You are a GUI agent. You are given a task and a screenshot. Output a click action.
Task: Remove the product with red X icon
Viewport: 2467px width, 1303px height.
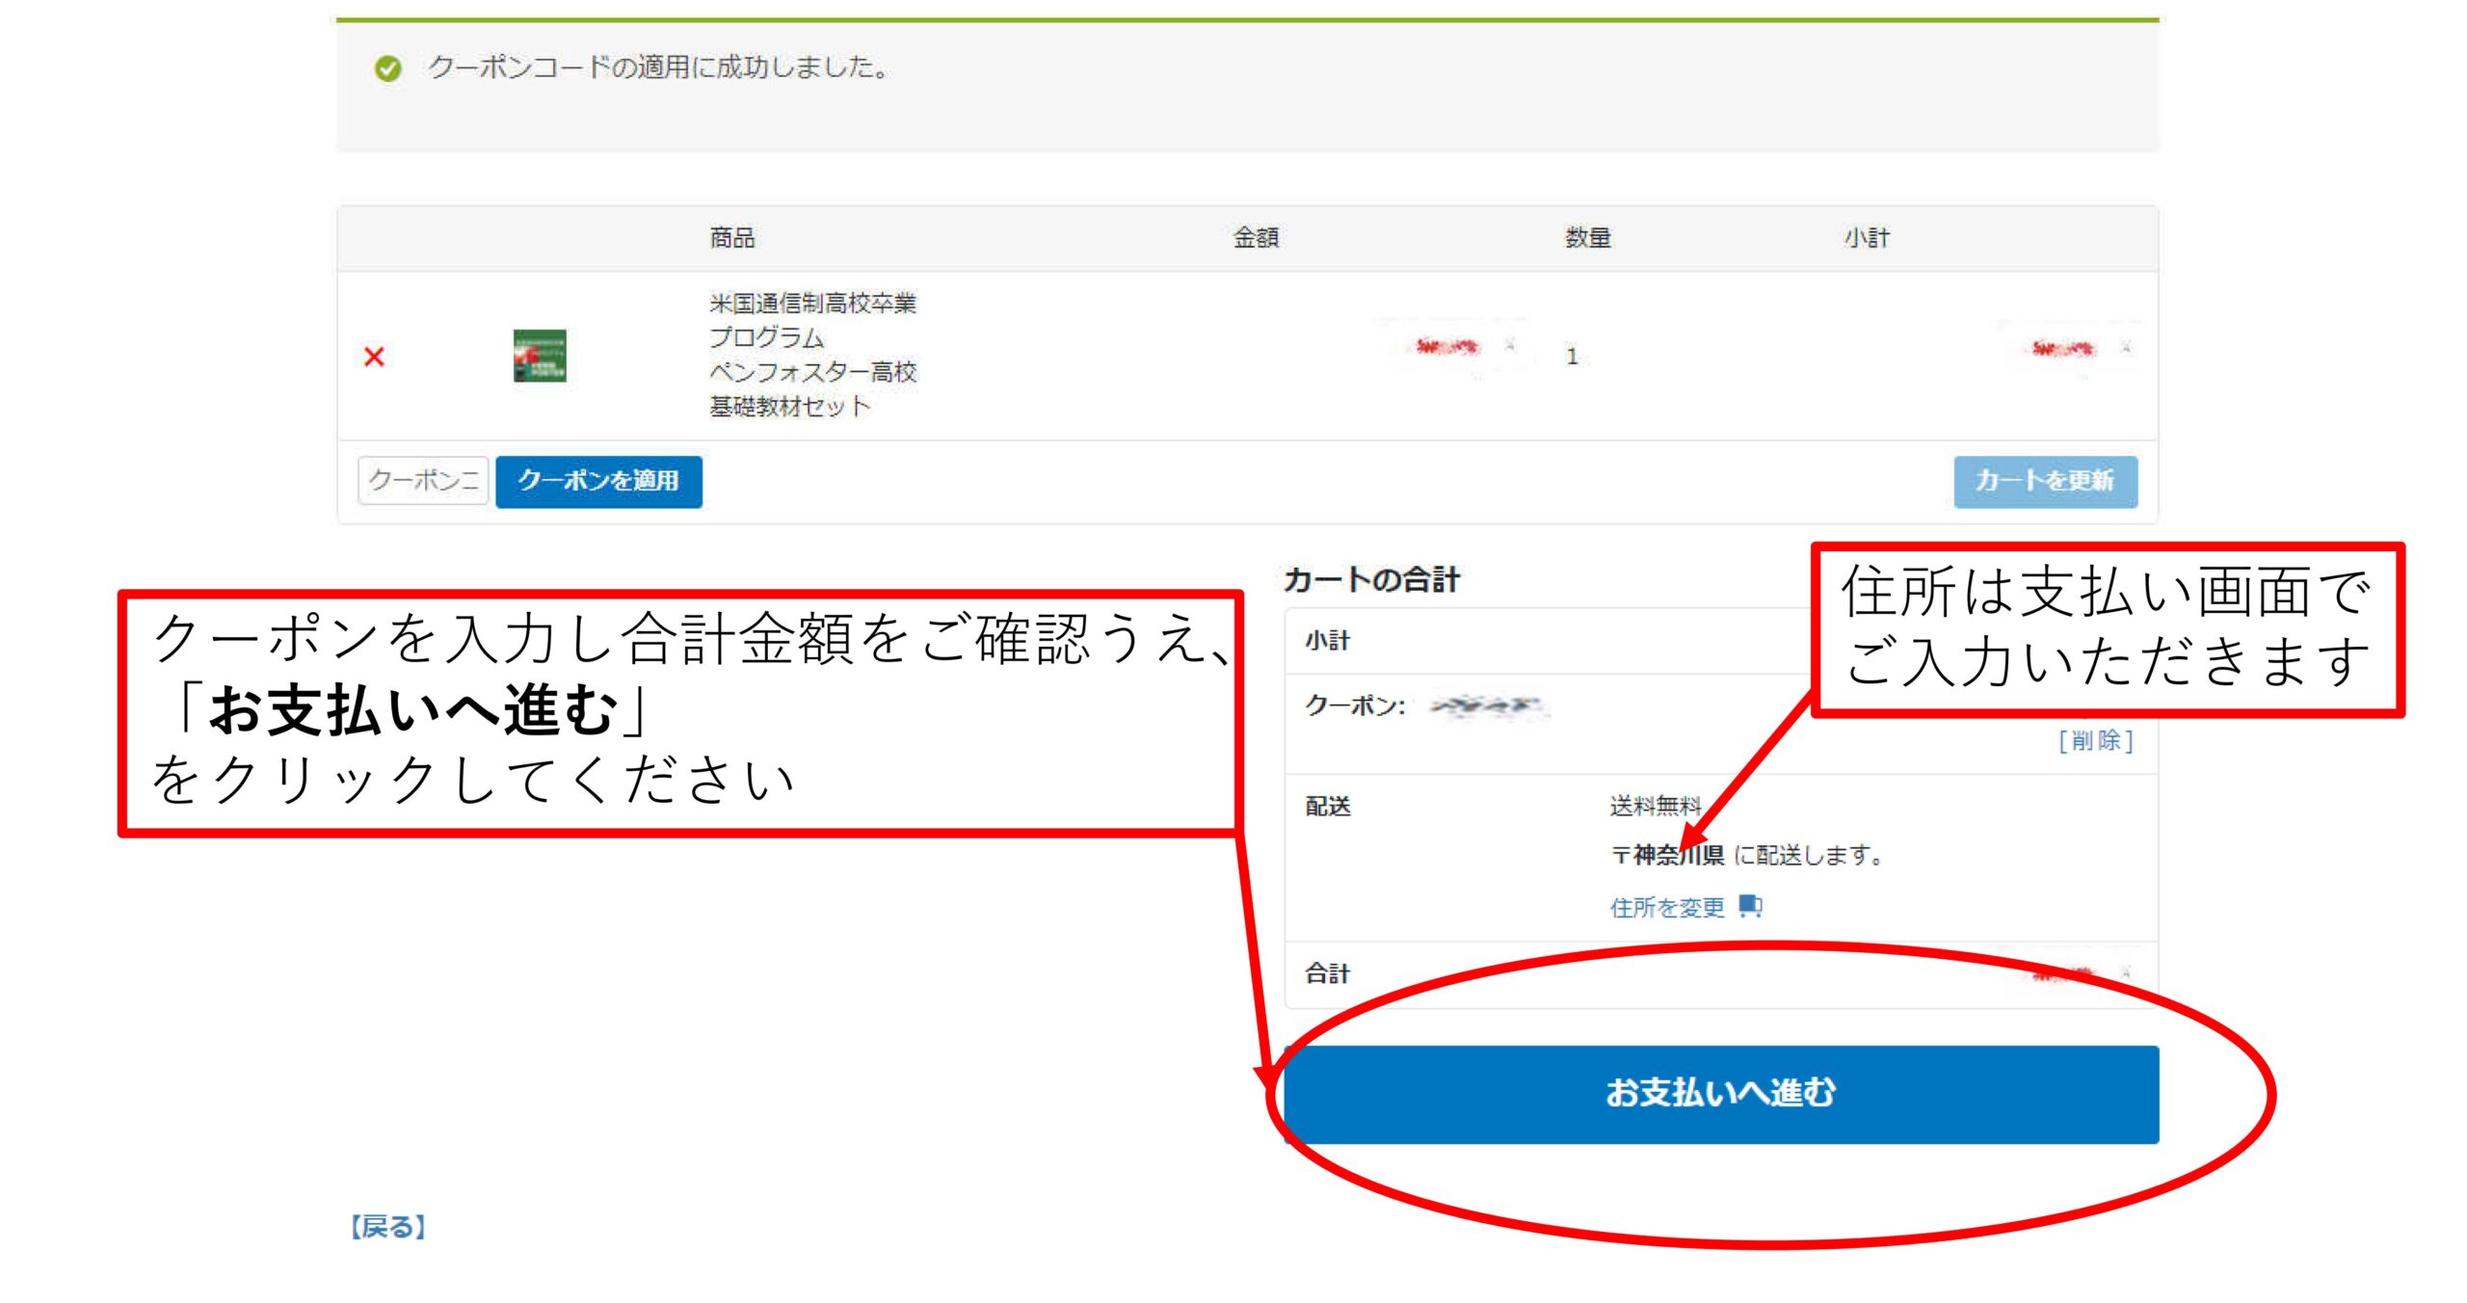pyautogui.click(x=374, y=357)
